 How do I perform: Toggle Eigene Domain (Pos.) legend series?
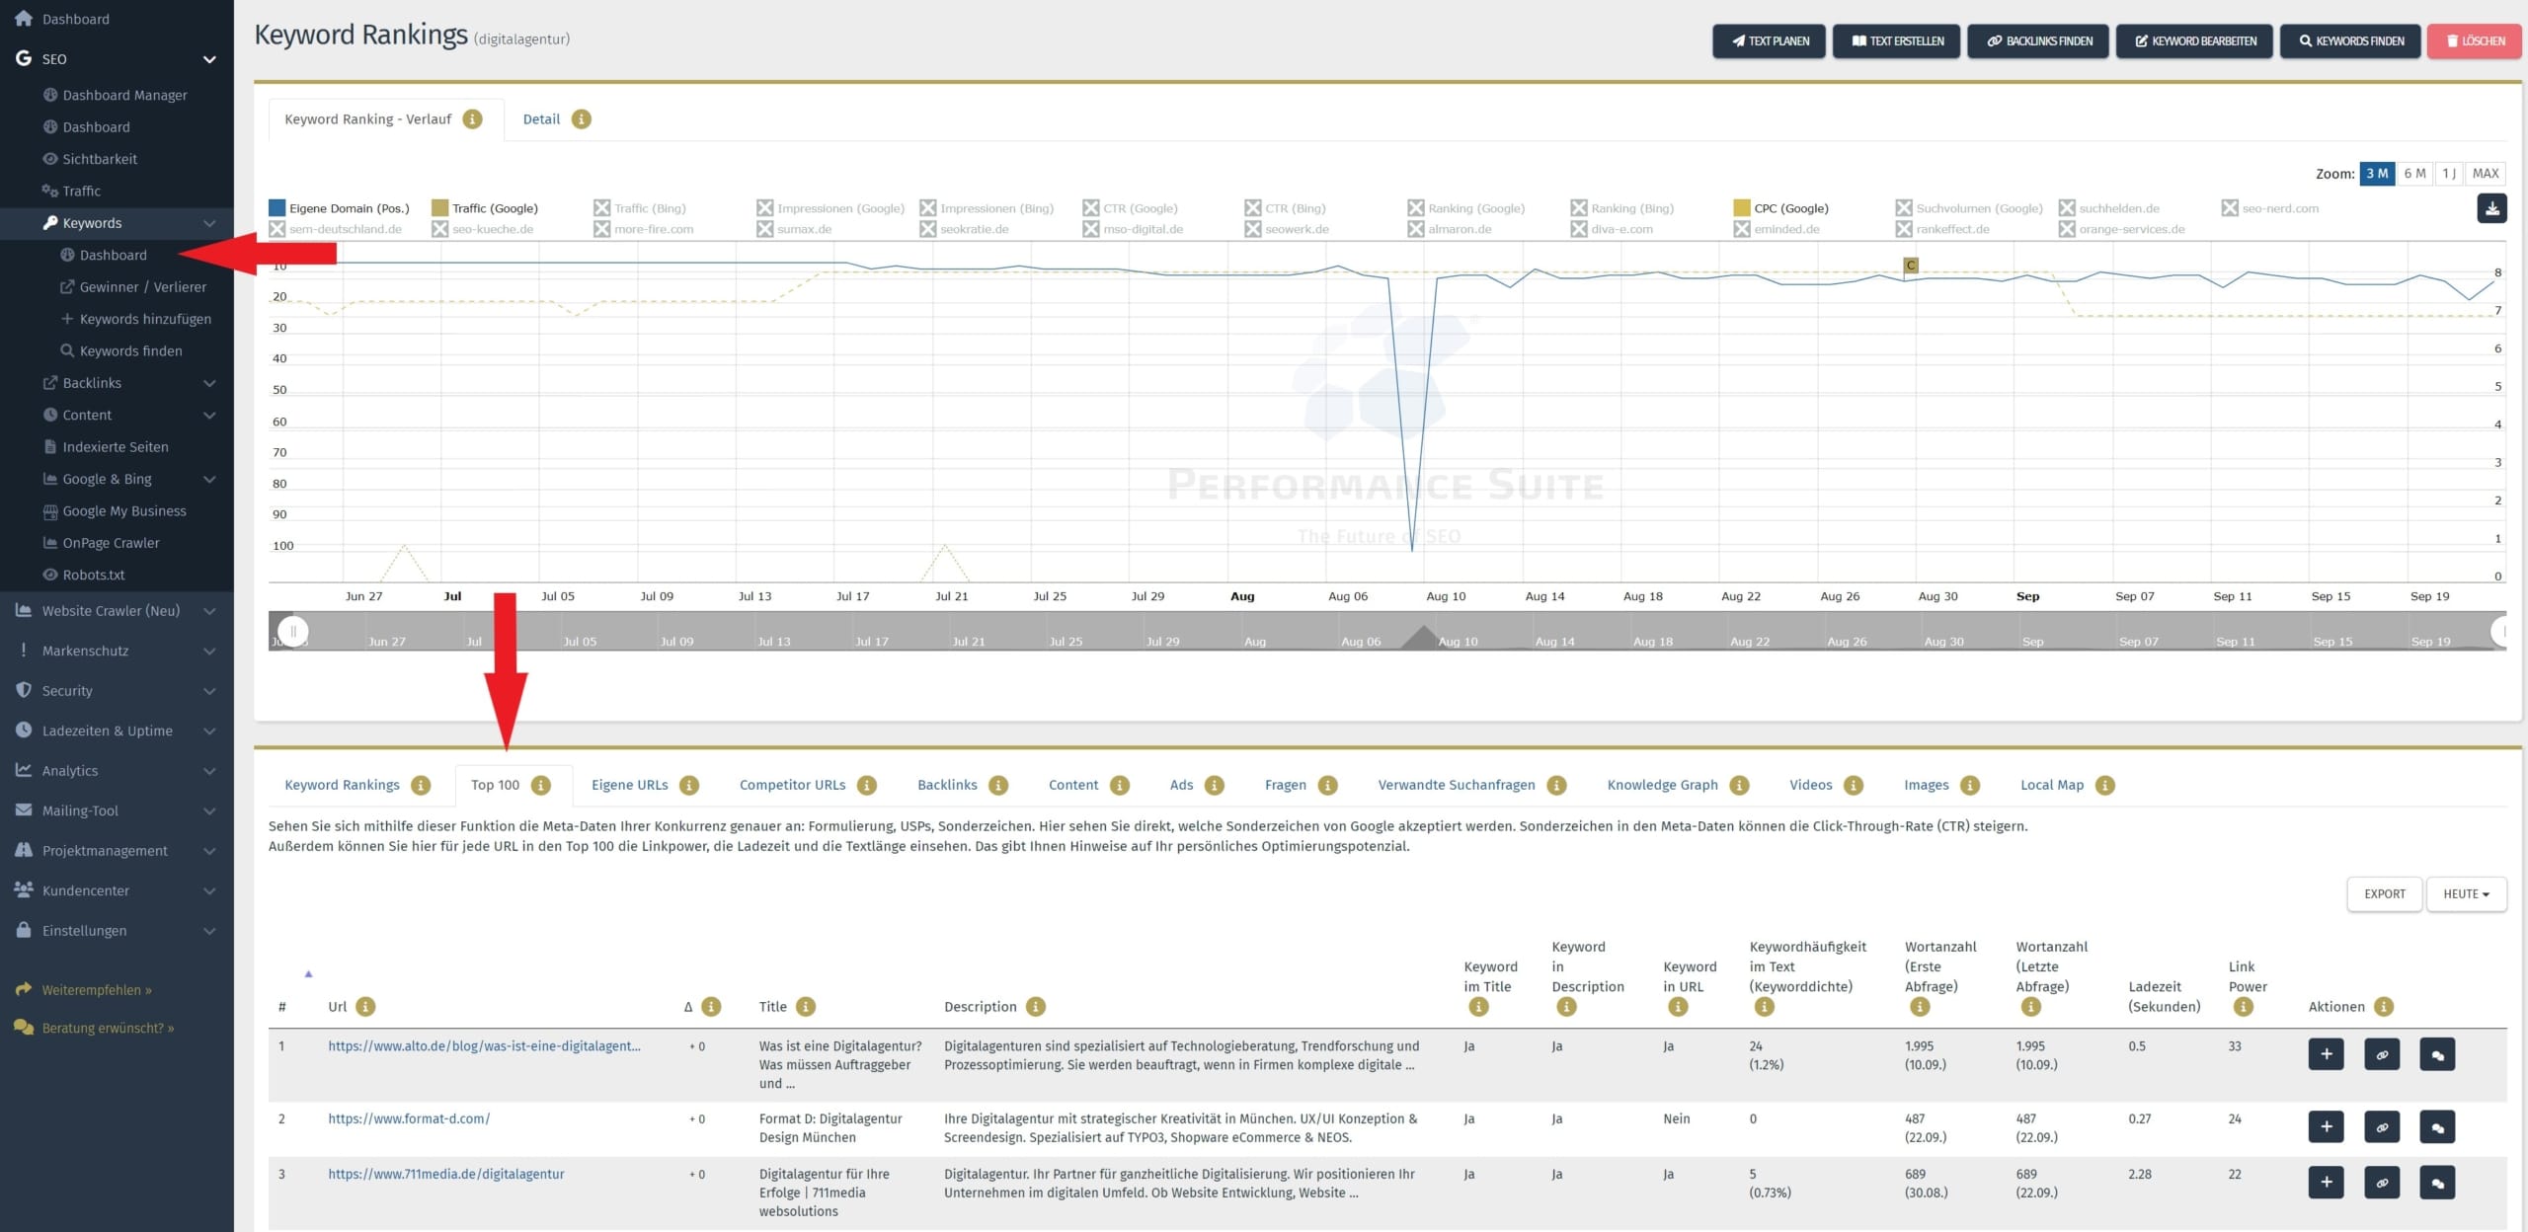click(339, 208)
